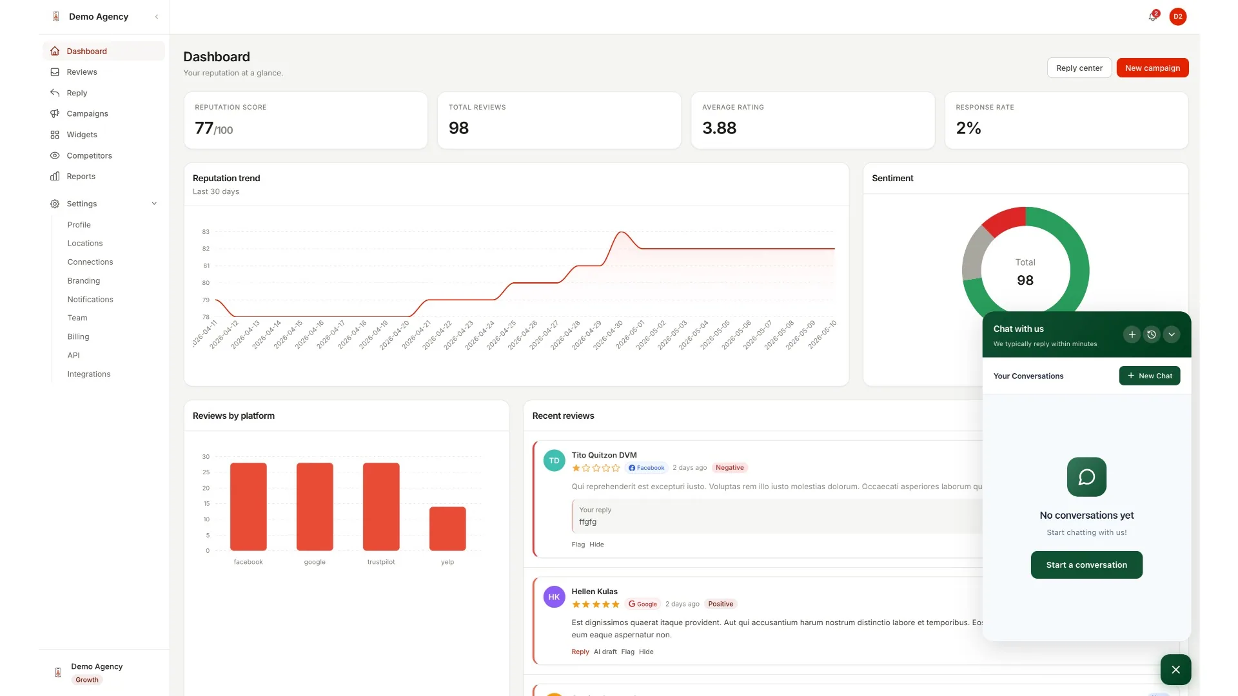Click the Reply center button

[1079, 68]
